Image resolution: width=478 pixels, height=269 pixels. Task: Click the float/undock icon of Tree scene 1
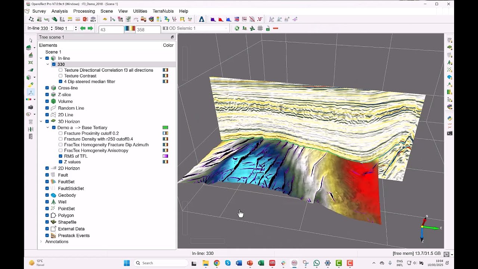pyautogui.click(x=172, y=37)
